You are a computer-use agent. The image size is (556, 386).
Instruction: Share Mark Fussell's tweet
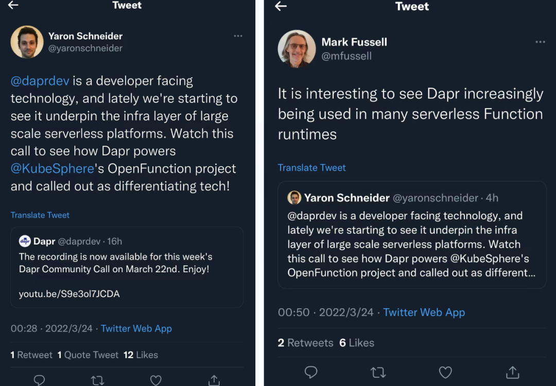512,372
